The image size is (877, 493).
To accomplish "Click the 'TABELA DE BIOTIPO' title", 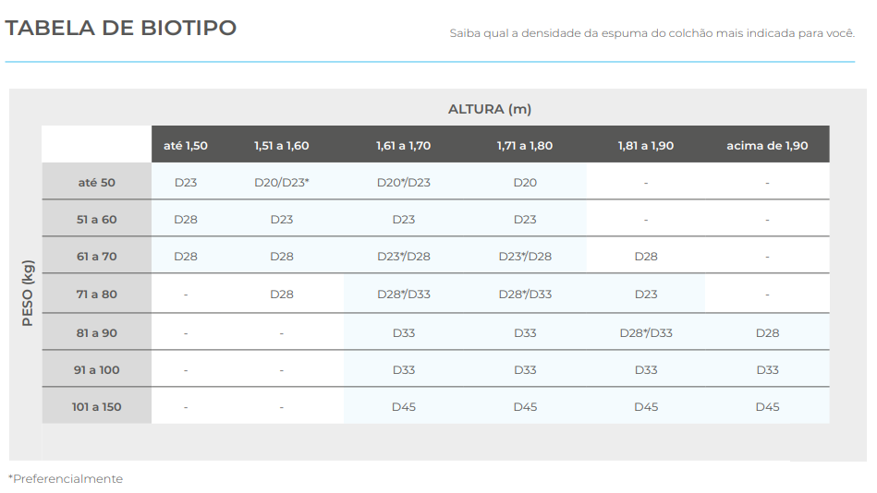I will (121, 29).
